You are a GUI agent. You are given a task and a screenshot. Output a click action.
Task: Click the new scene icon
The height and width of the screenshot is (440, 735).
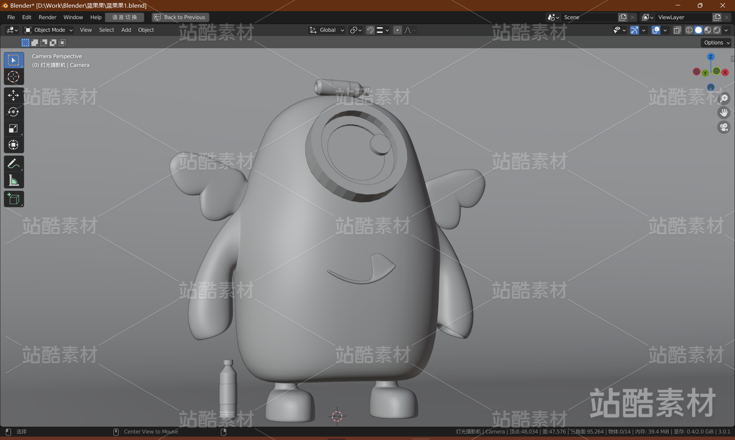pyautogui.click(x=623, y=17)
